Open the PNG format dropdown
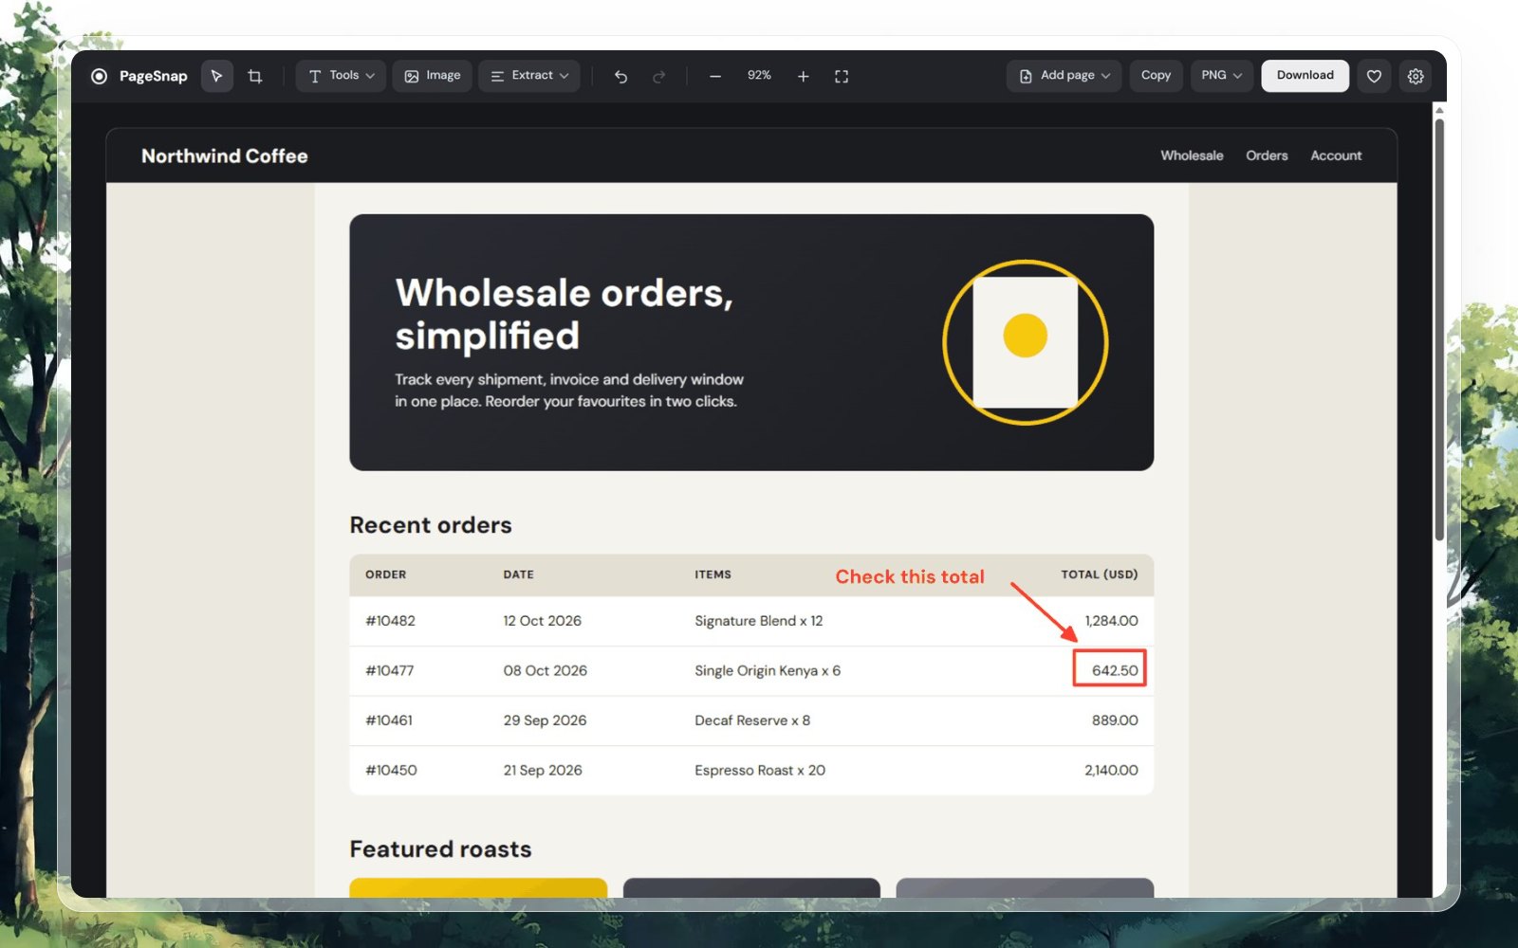The height and width of the screenshot is (948, 1518). [x=1221, y=76]
